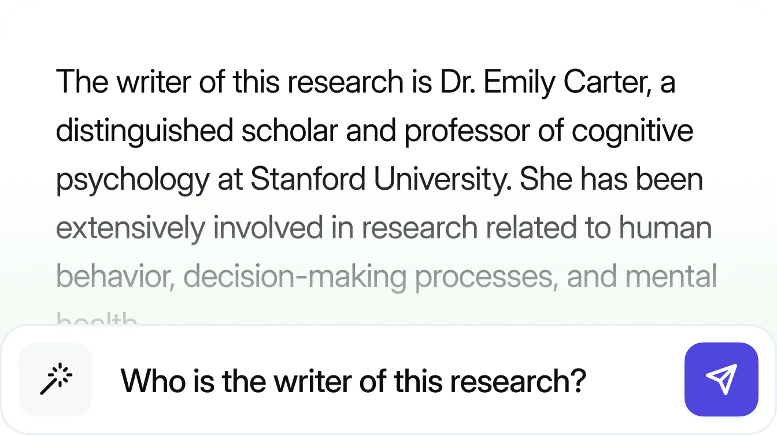Click the words "and mental" in answer
The image size is (777, 435).
[x=642, y=277]
